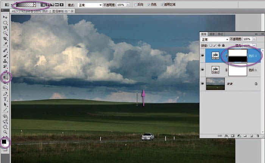Screen dimensions: 265x163
Task: Click the foreground color swatch
Action: (x=4, y=142)
